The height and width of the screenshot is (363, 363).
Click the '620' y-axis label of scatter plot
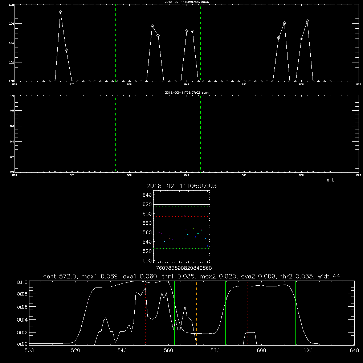tap(147, 204)
